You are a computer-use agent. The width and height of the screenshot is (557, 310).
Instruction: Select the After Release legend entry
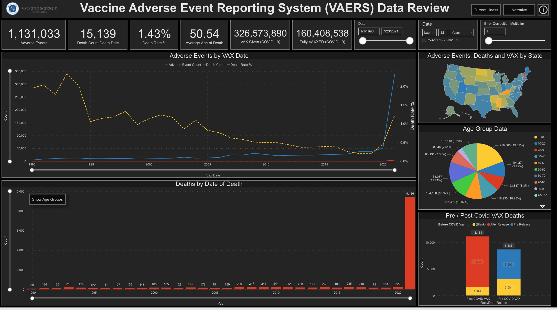tap(498, 225)
